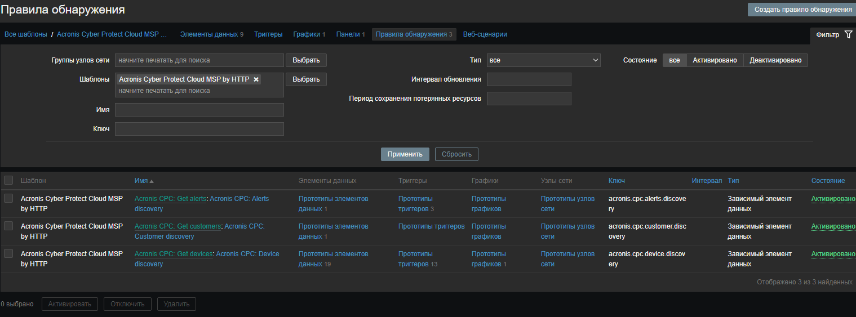The width and height of the screenshot is (856, 317).
Task: Open the Элементы данных tab
Action: coord(209,34)
